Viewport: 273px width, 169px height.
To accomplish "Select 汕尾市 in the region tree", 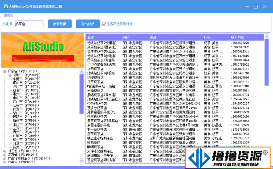I will (x=26, y=136).
